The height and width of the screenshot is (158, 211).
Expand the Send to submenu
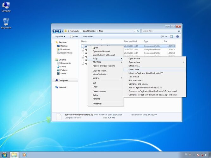(121, 78)
